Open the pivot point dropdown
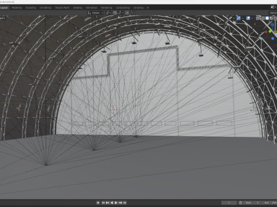 (108, 13)
